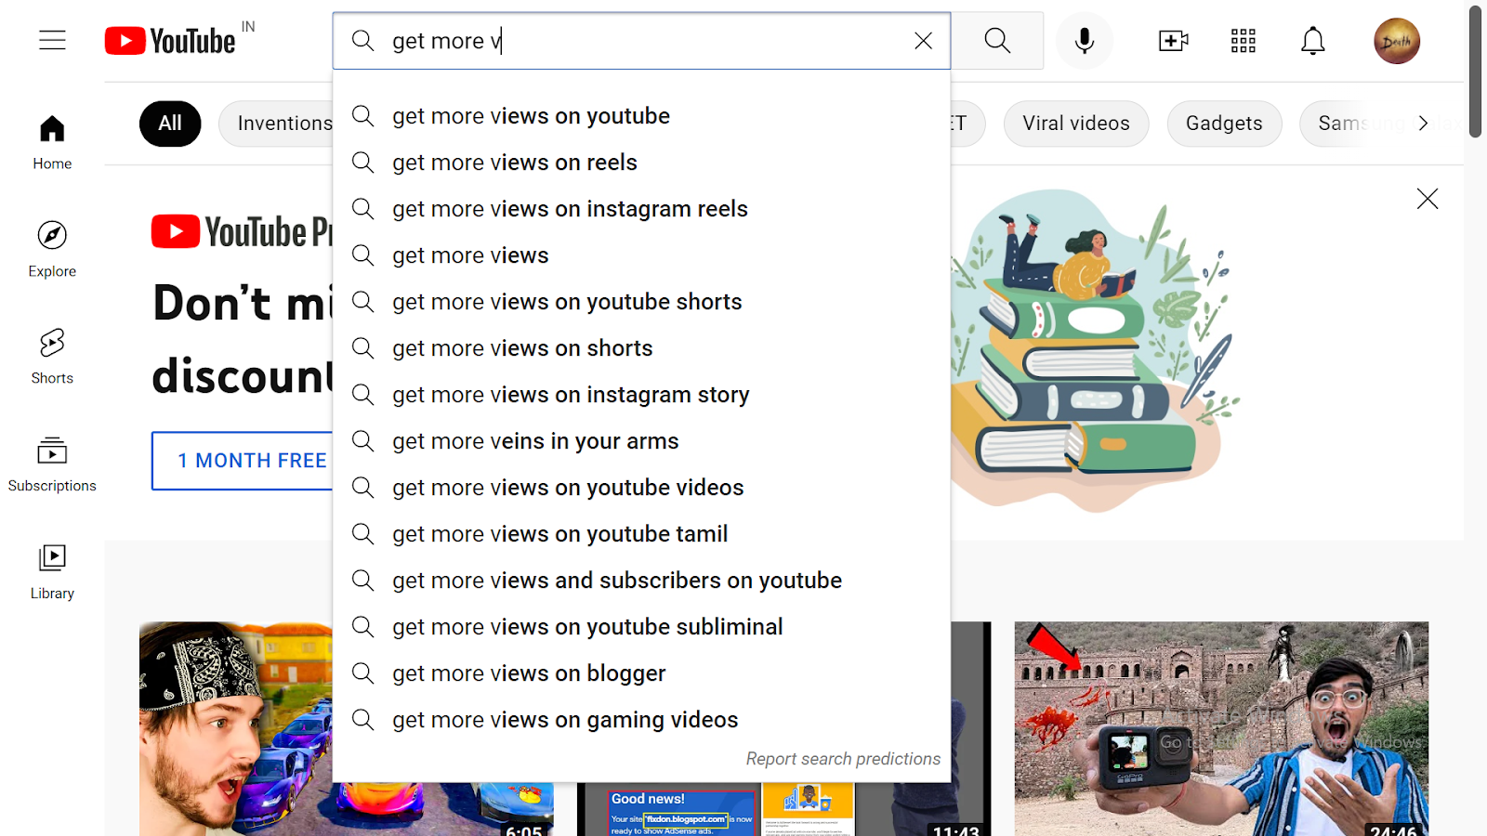Click Report search predictions link
The width and height of the screenshot is (1487, 836).
pyautogui.click(x=843, y=759)
